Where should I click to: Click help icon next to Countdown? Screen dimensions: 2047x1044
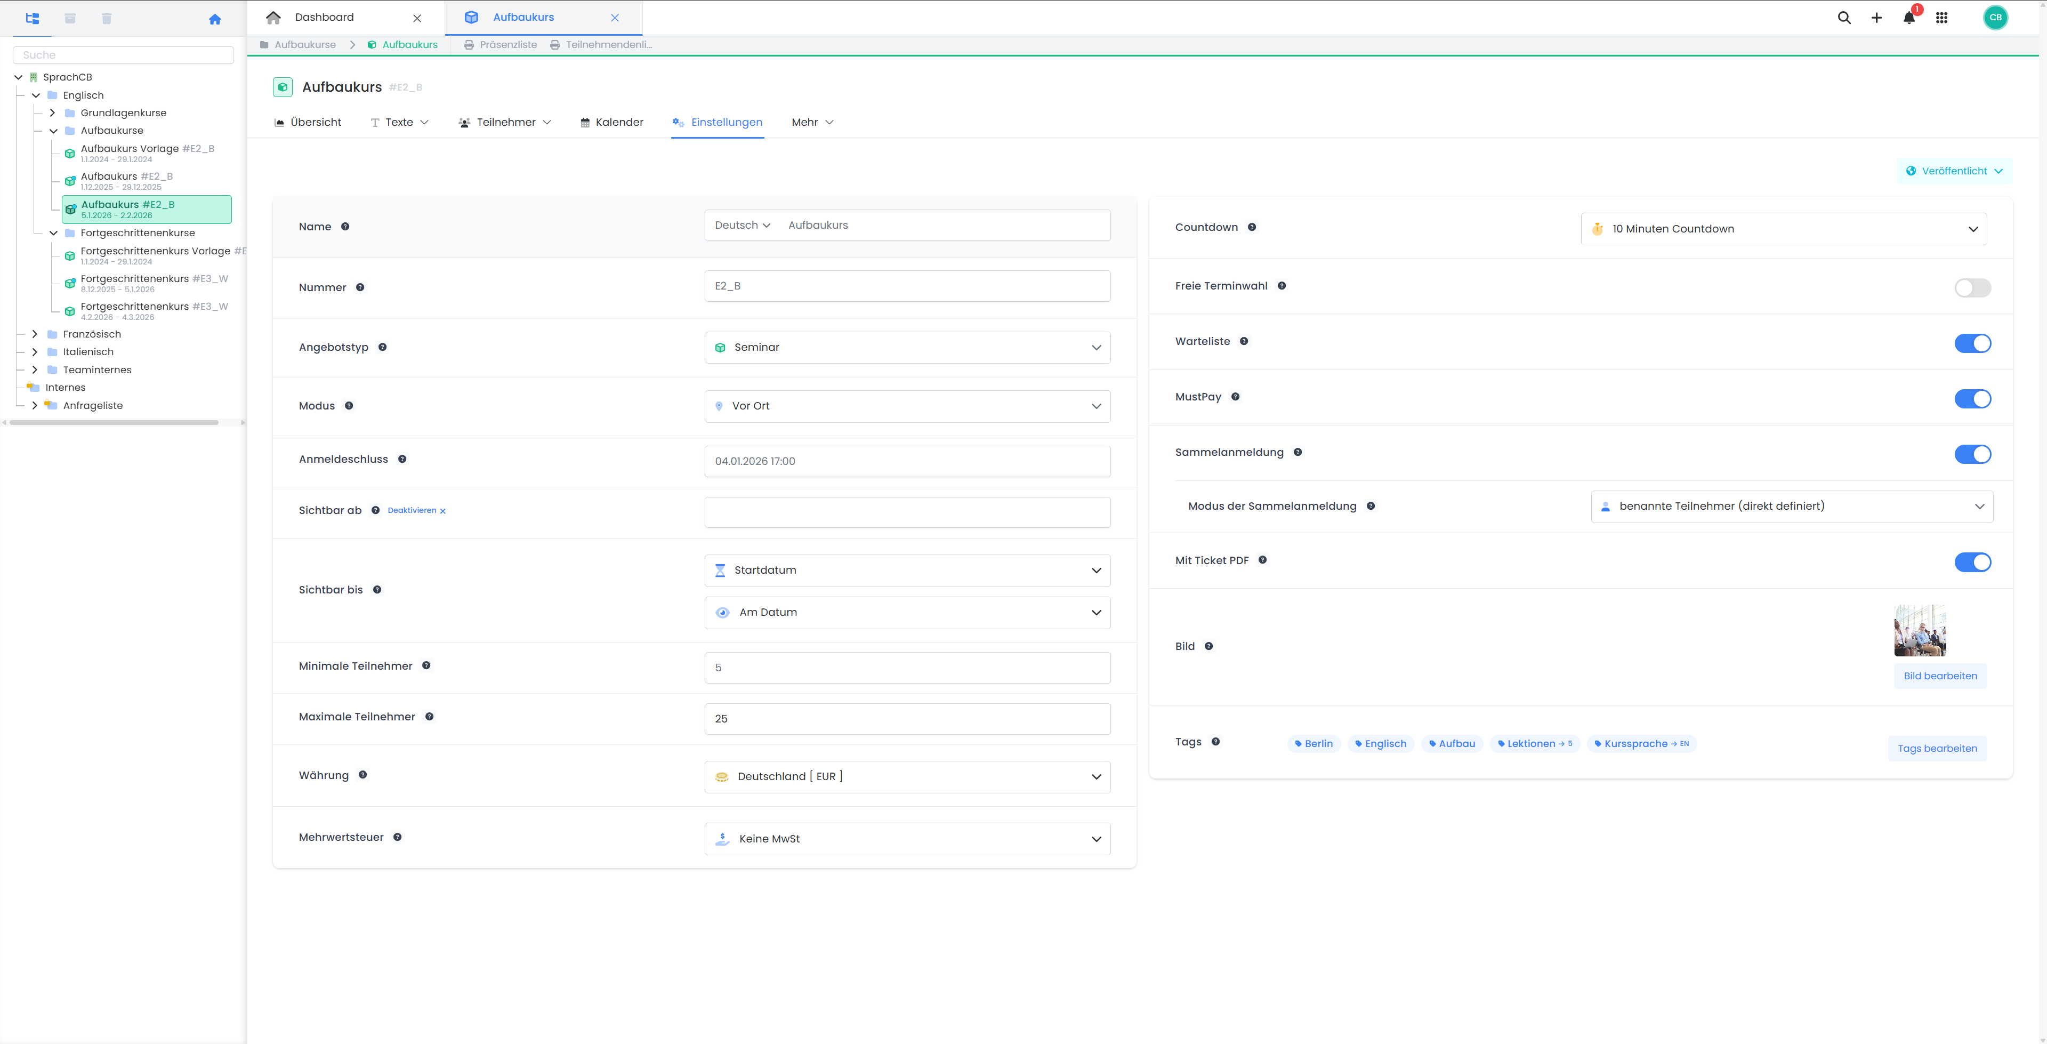(x=1252, y=227)
